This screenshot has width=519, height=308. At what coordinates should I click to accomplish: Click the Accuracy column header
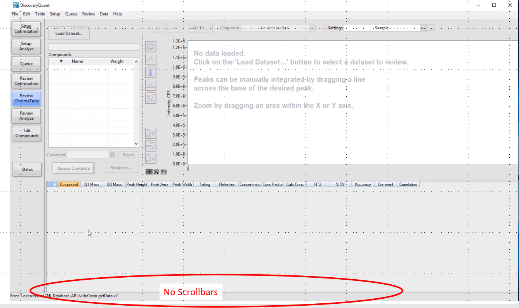point(363,184)
